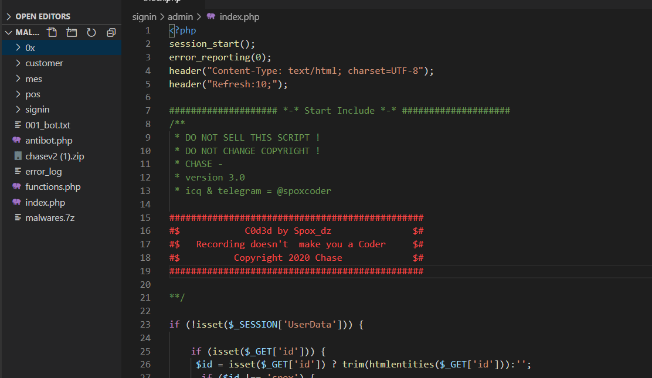The height and width of the screenshot is (378, 652).
Task: Open the admin breadcrumb dropdown
Action: pyautogui.click(x=181, y=16)
